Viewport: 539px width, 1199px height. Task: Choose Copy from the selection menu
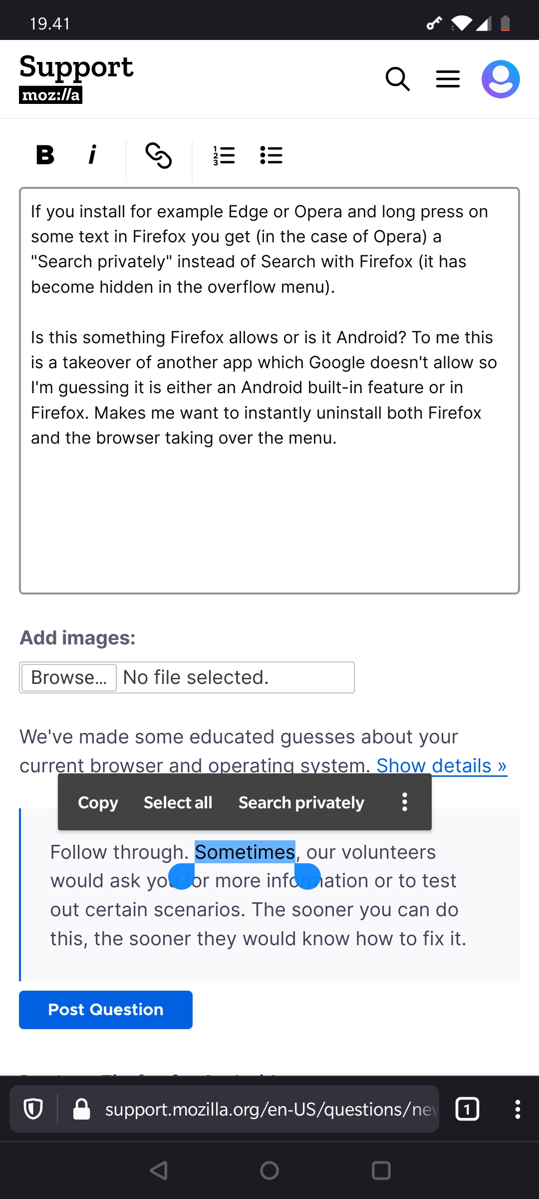click(x=98, y=802)
